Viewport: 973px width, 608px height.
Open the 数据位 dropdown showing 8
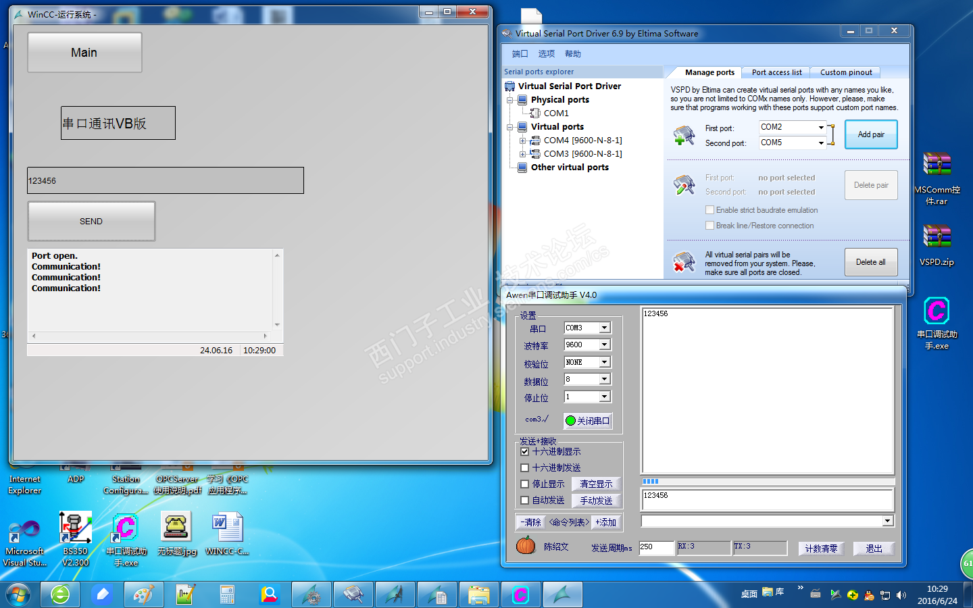(x=605, y=379)
